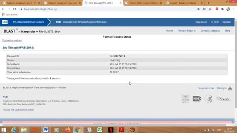Open Excel from taskbar

coord(100,130)
